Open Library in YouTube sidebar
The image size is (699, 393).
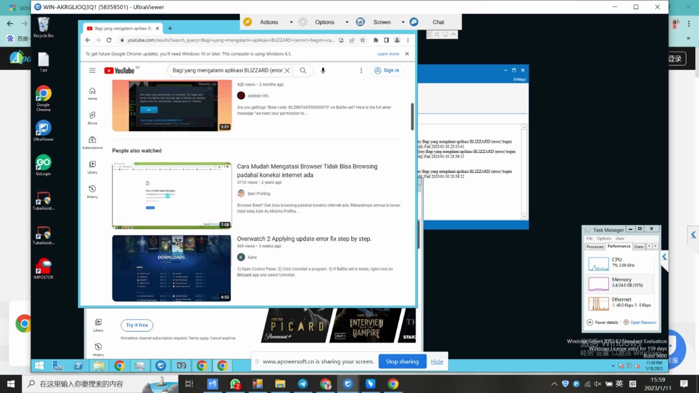click(x=92, y=167)
